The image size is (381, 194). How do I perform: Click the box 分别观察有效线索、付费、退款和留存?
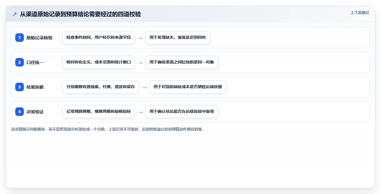click(x=101, y=87)
